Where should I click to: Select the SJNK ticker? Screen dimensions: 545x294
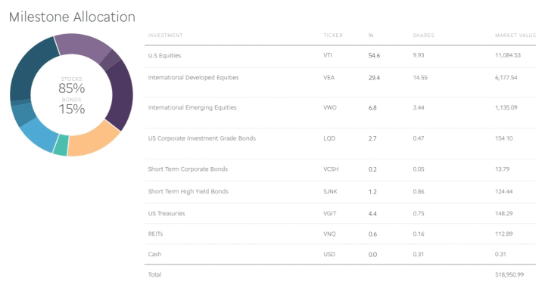tap(330, 191)
